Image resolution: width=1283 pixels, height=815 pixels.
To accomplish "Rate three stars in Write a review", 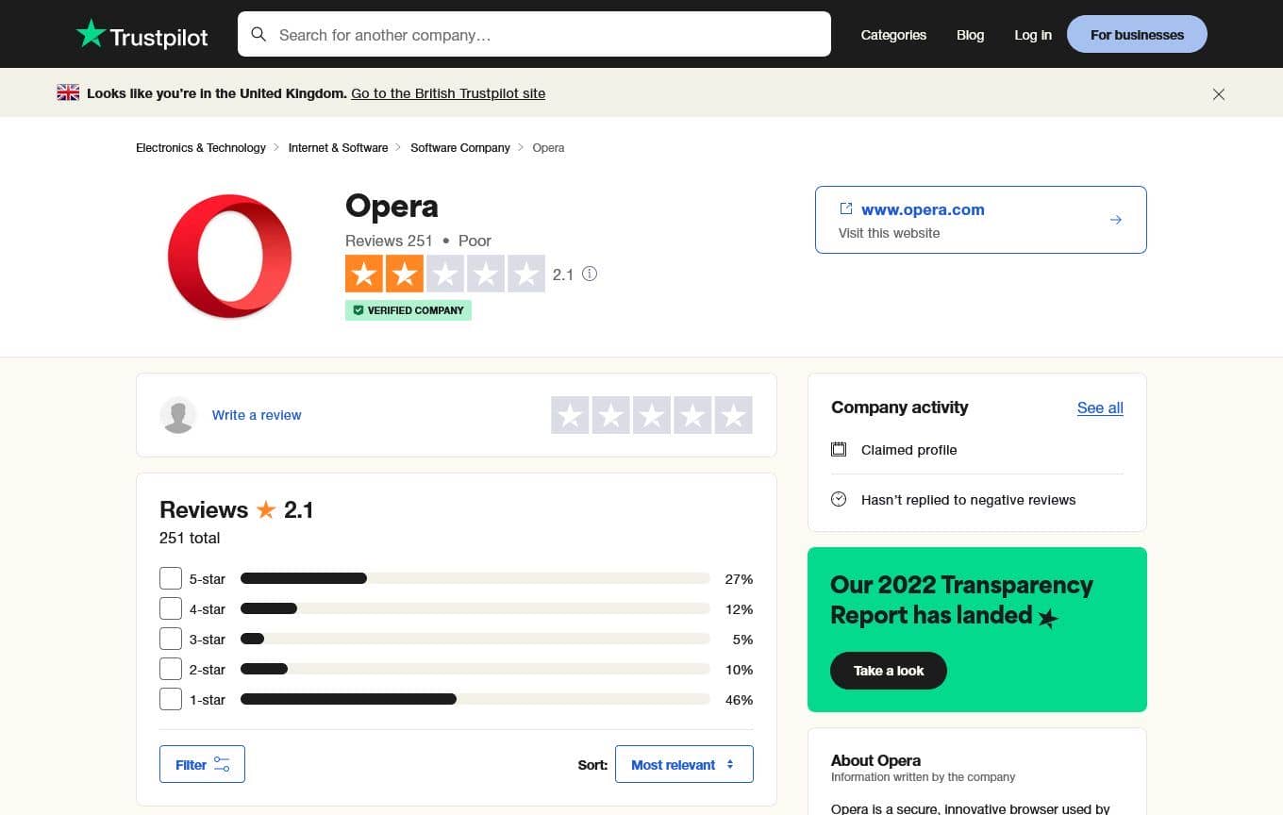I will coord(651,415).
